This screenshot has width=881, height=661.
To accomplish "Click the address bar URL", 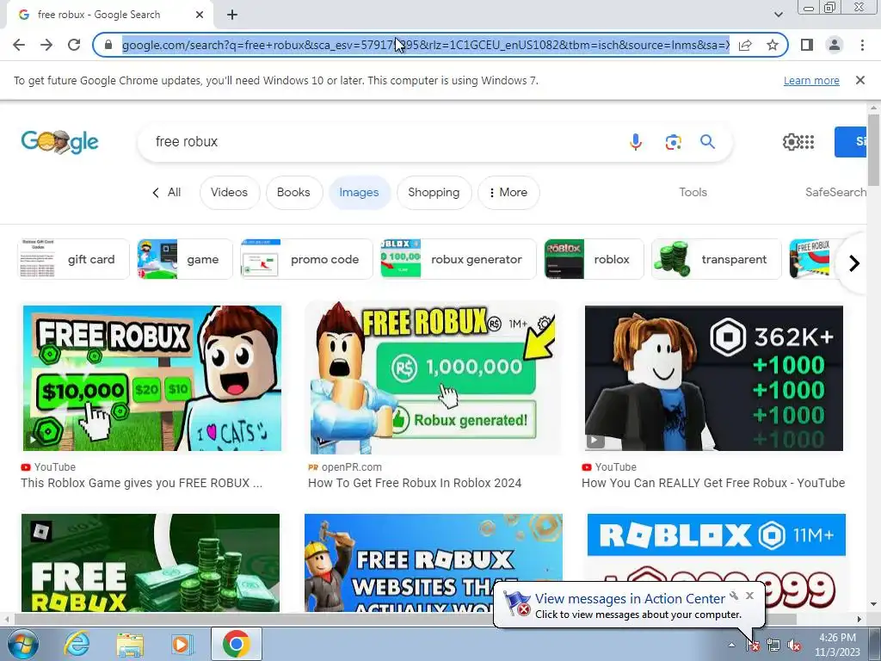I will [425, 45].
